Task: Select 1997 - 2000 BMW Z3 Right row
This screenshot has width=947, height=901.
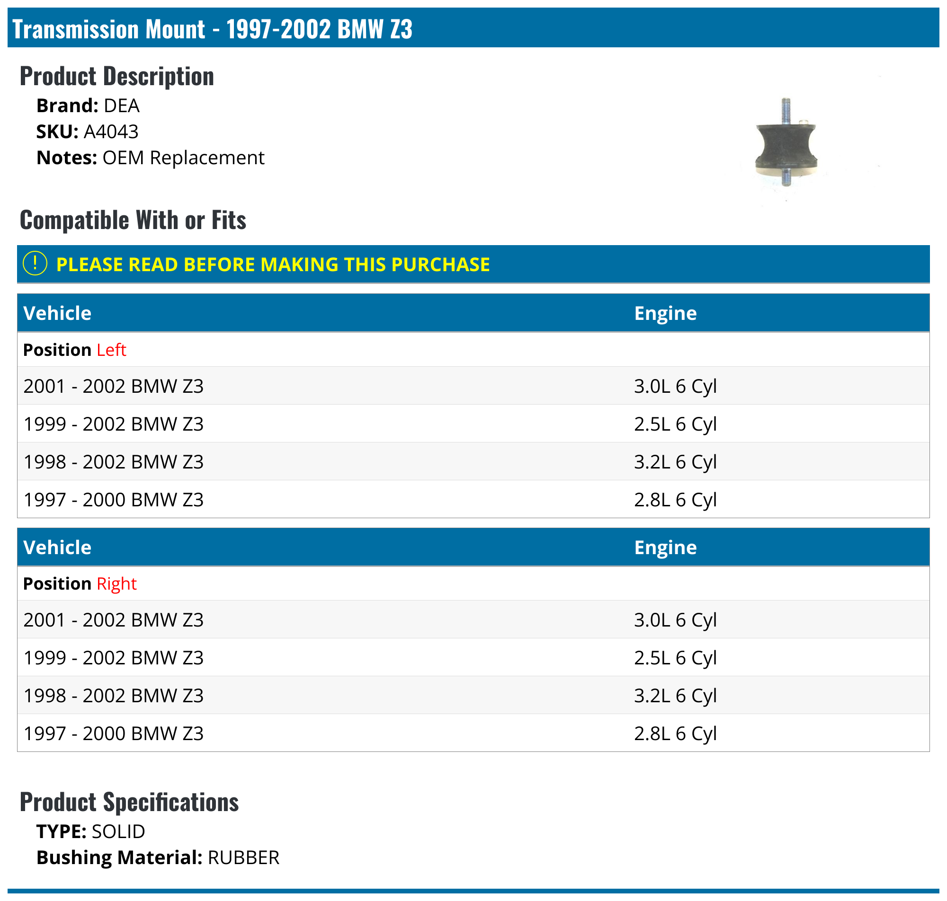Action: (x=113, y=733)
